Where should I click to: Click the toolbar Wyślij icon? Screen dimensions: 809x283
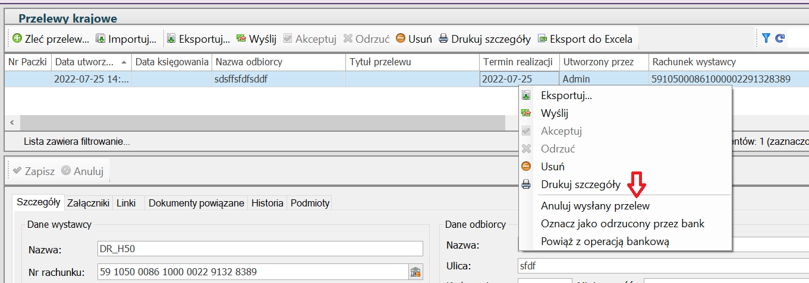(x=241, y=39)
